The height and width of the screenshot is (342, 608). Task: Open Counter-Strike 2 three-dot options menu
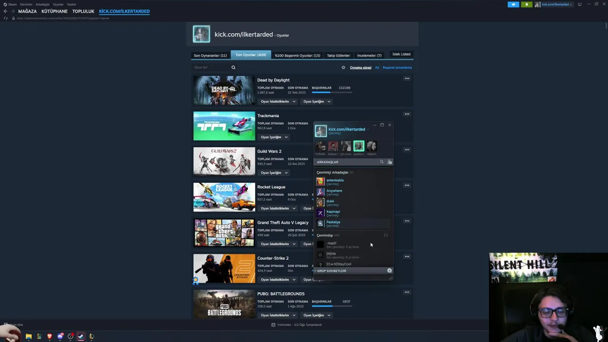(x=407, y=256)
